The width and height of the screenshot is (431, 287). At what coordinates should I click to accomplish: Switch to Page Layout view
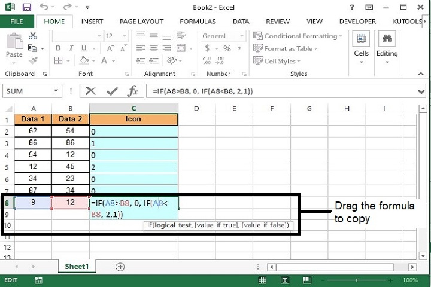(285, 280)
